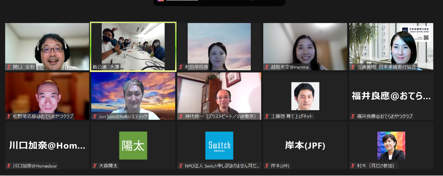Click muted mic icon beside 三浦美樹 label
The image size is (443, 176).
353,67
